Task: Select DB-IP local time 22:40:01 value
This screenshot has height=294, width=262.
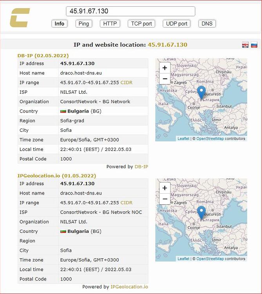Action: tap(96, 149)
